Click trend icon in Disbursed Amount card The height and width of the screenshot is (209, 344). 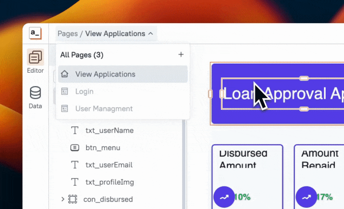[x=224, y=197]
